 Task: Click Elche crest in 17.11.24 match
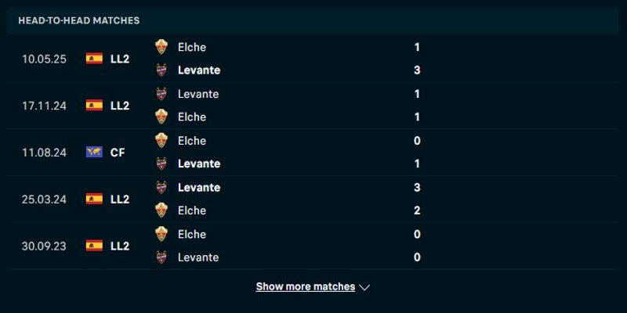point(161,117)
